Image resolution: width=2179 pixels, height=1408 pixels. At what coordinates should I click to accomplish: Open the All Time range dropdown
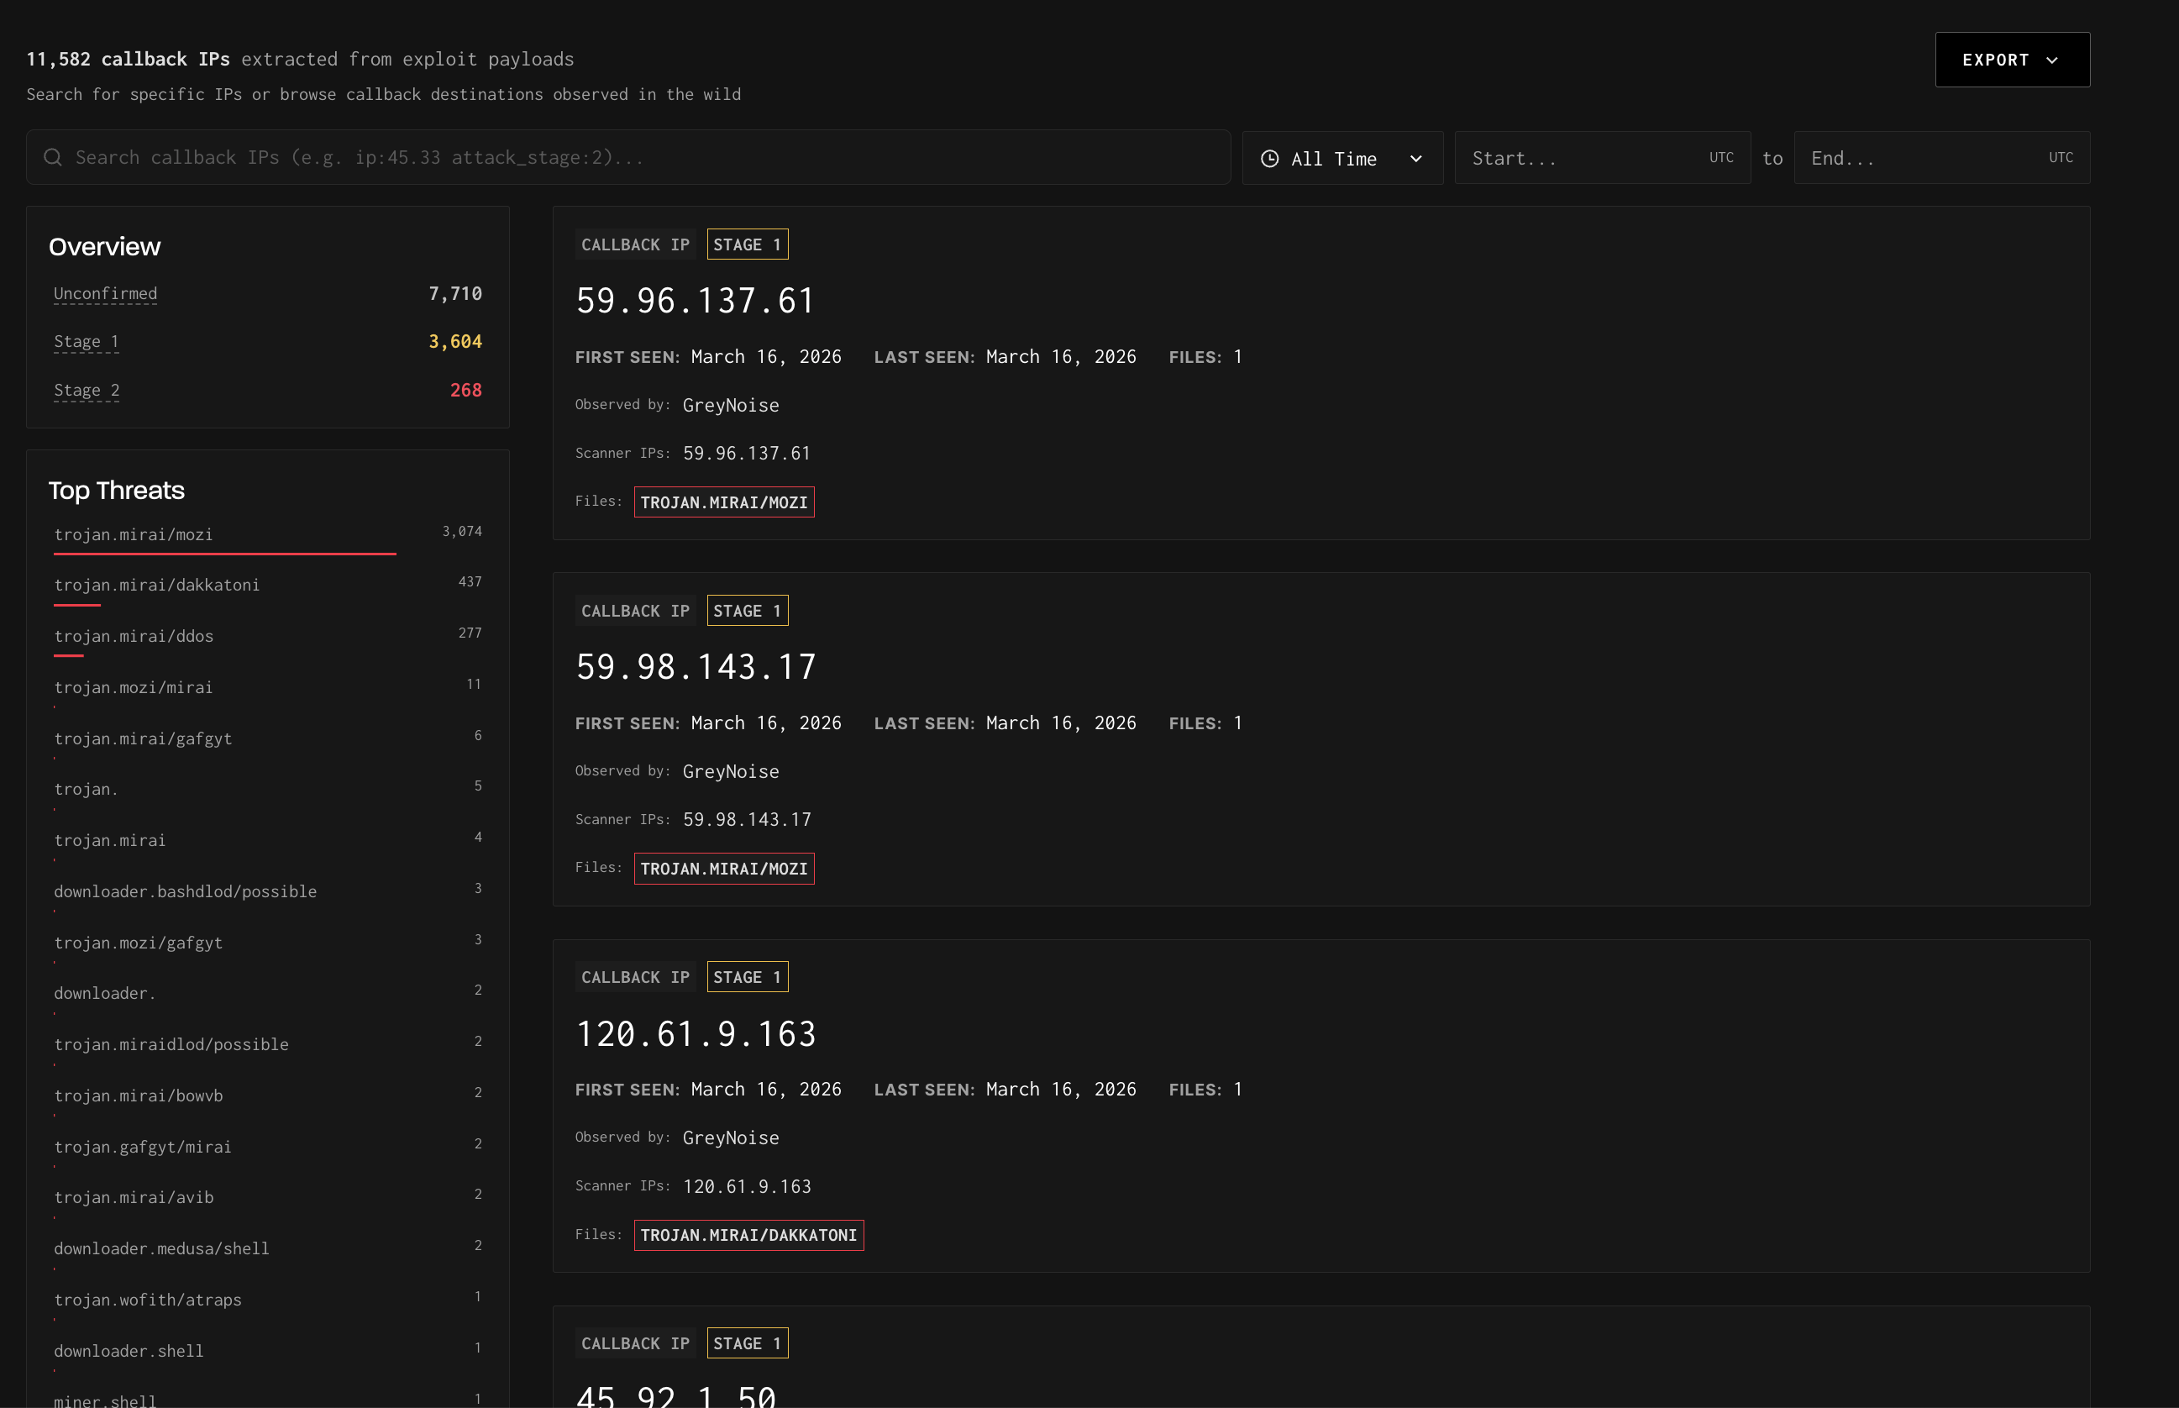point(1342,158)
